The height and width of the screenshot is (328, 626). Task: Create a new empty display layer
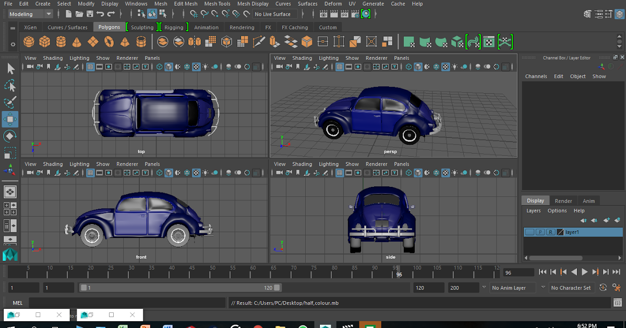point(607,220)
